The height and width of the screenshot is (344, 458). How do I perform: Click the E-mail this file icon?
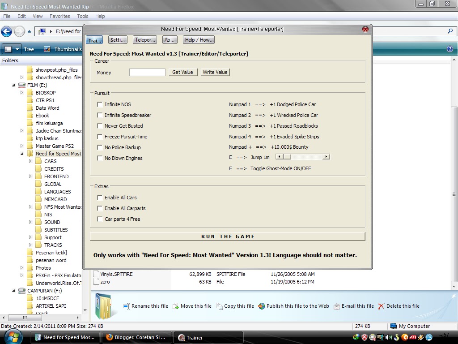tap(337, 306)
